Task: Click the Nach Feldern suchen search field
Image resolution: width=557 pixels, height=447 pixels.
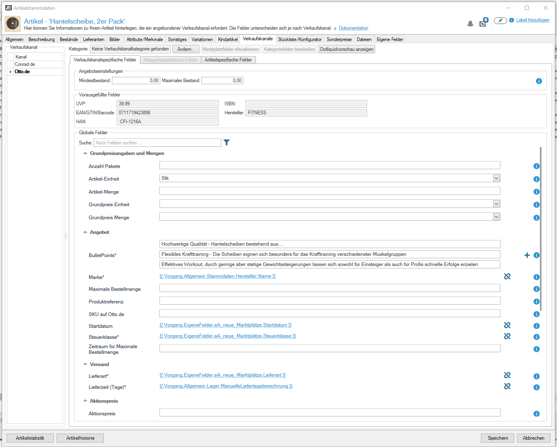Action: [157, 143]
